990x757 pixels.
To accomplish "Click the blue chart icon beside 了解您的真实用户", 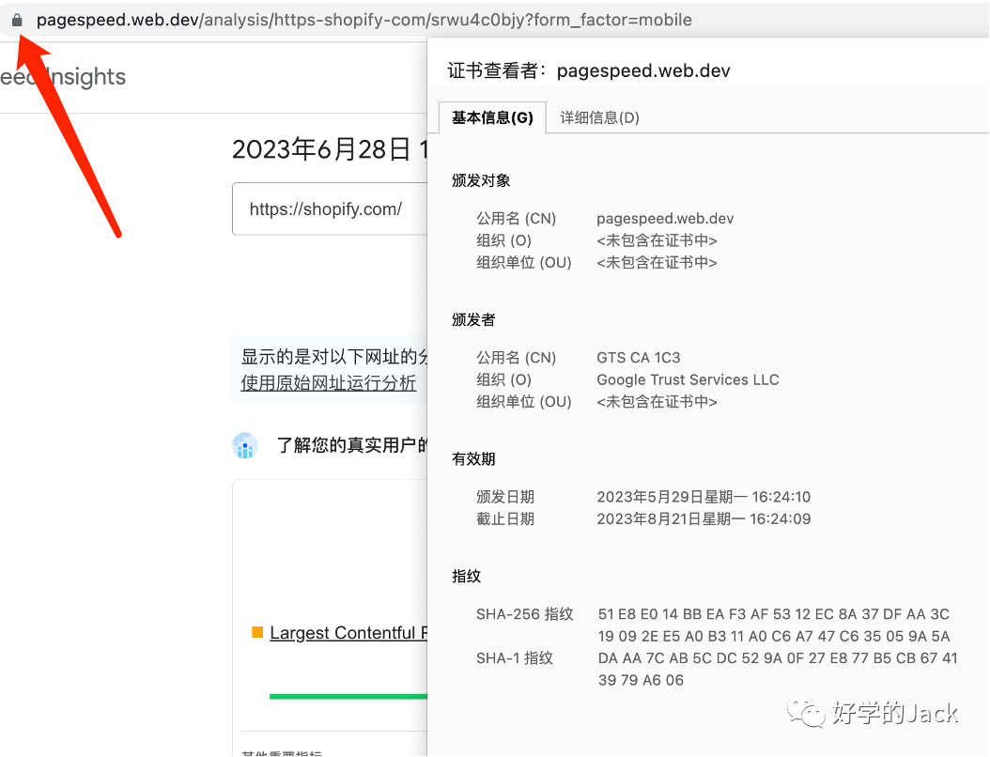I will 245,446.
